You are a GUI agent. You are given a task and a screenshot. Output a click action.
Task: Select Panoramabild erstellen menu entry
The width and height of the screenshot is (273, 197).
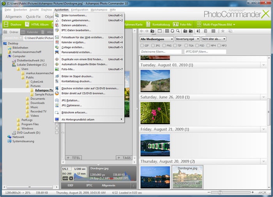pos(76,52)
